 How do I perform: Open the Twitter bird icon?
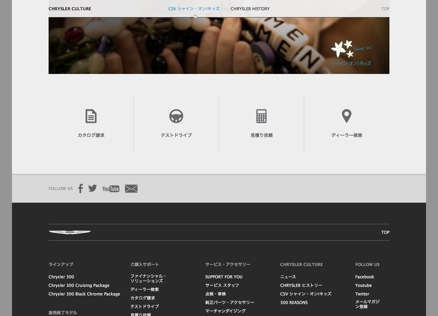[93, 188]
